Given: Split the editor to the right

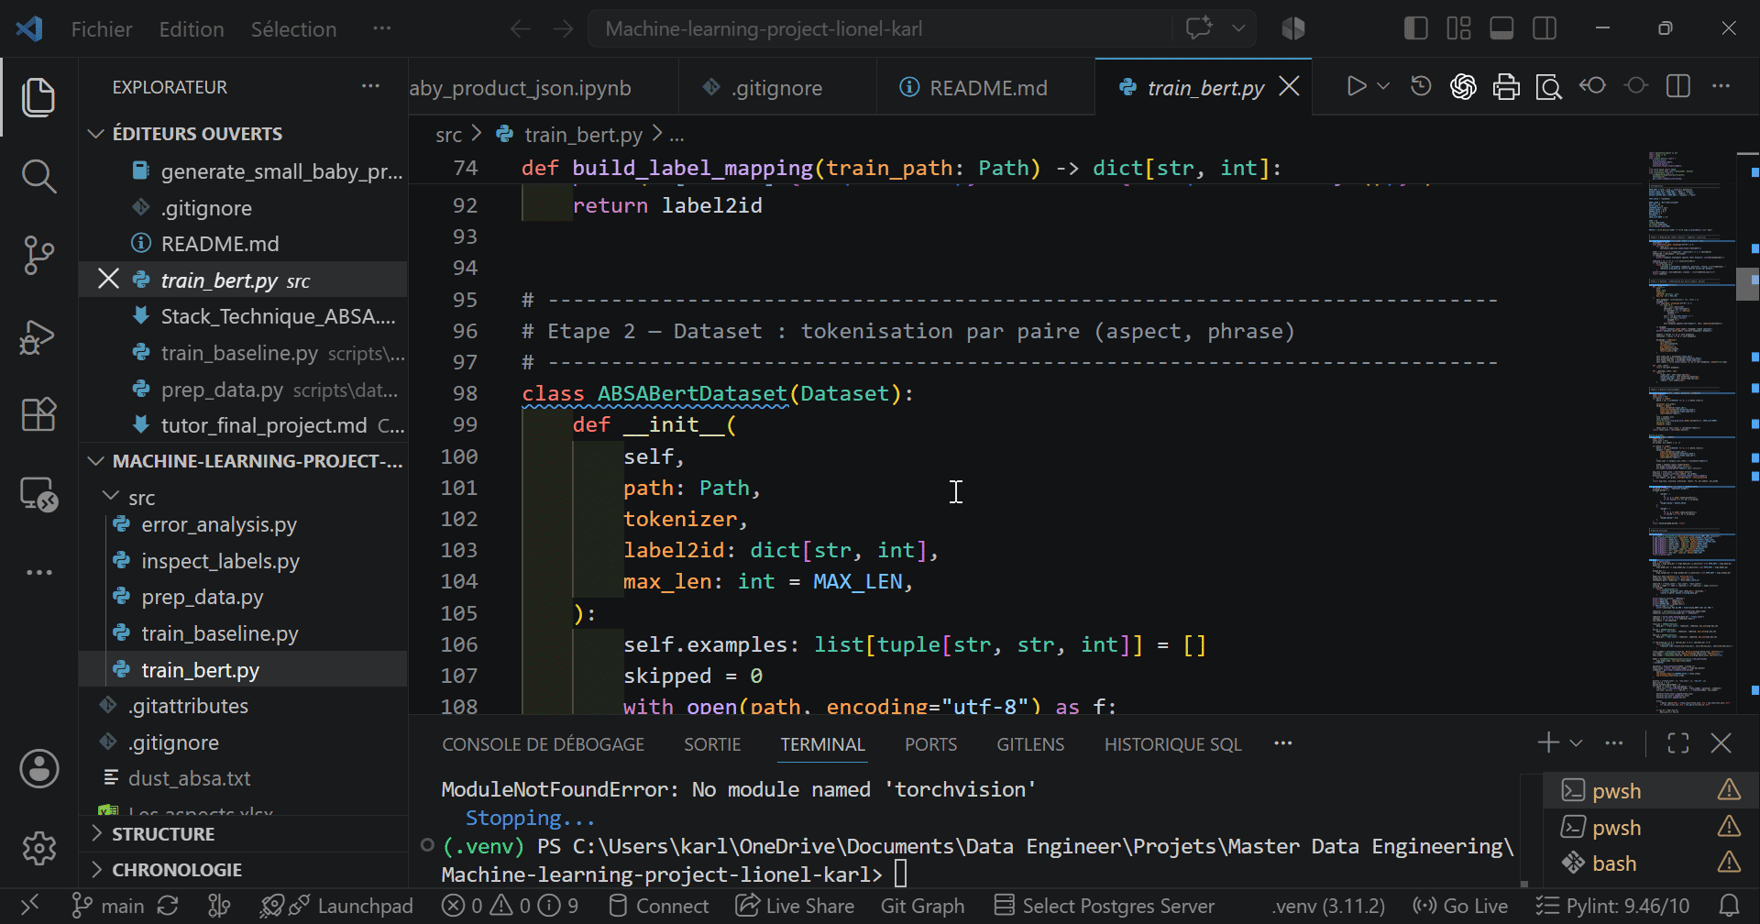Looking at the screenshot, I should click(1678, 86).
